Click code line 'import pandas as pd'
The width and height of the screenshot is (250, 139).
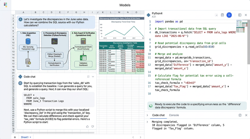click(169, 22)
